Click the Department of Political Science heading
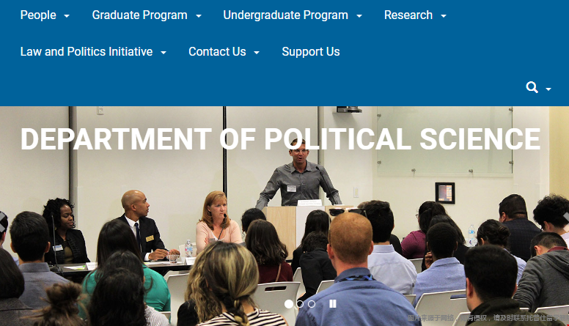 [x=281, y=139]
